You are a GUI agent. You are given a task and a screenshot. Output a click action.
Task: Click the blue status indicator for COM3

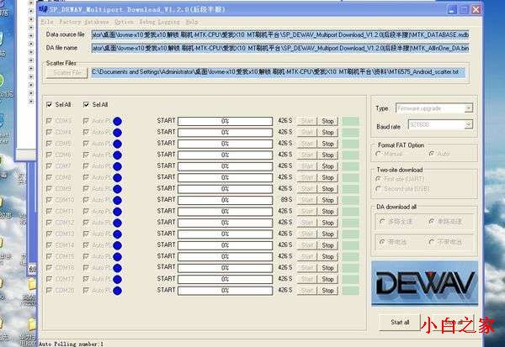point(117,121)
